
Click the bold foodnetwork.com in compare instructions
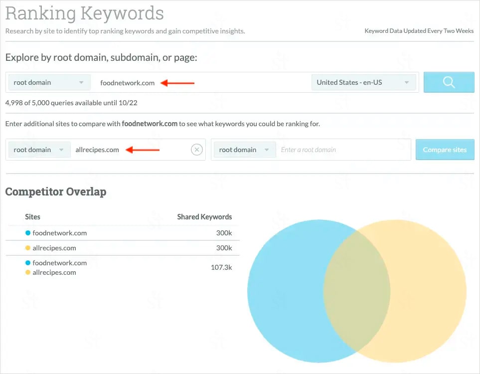tap(150, 124)
